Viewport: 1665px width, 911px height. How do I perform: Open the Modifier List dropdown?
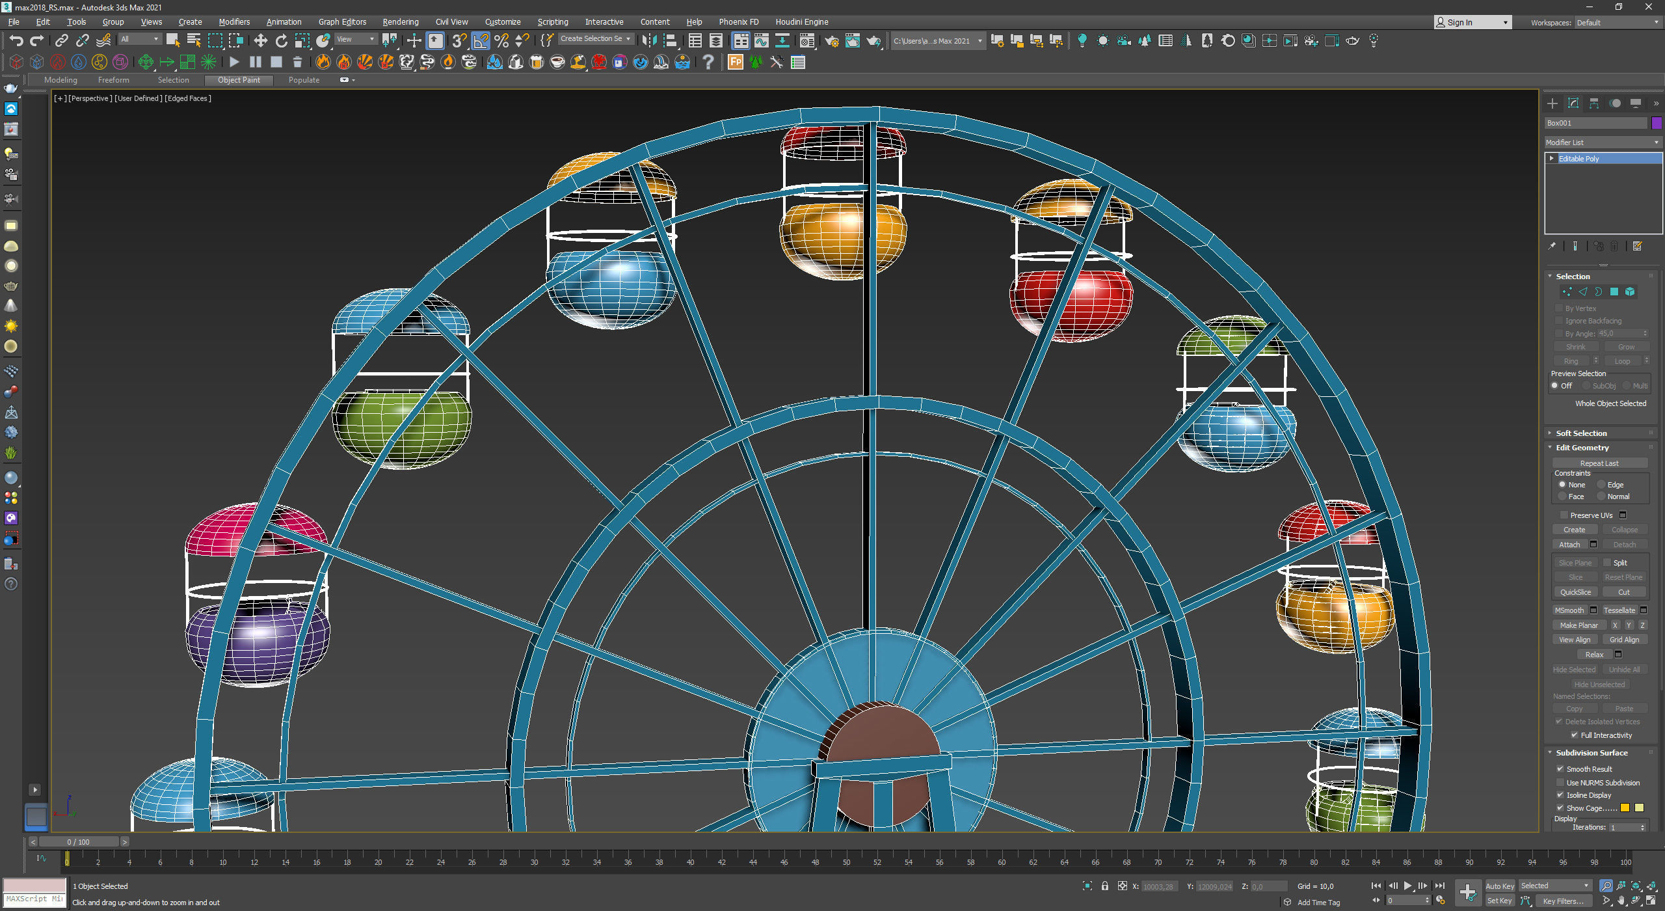1603,143
